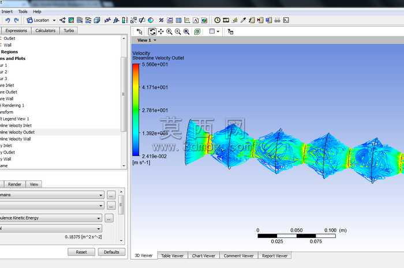Image resolution: width=404 pixels, height=268 pixels.
Task: Activate the Zoom tool in viewer toolbar
Action: click(x=169, y=32)
